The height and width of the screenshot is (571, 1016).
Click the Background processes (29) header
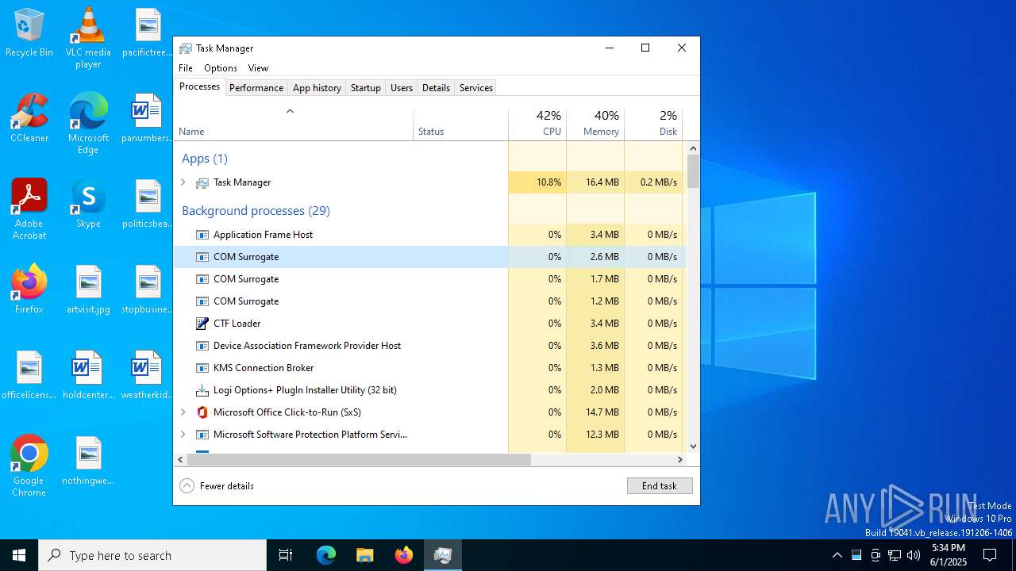tap(256, 211)
